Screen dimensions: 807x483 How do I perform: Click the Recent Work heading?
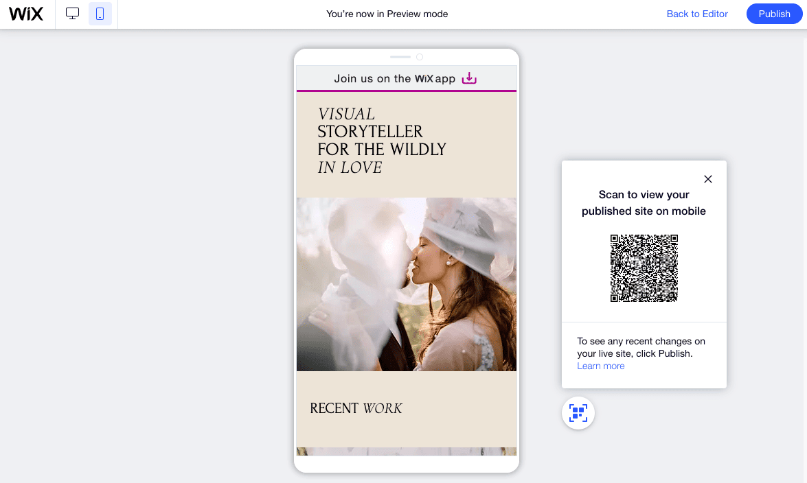coord(356,408)
